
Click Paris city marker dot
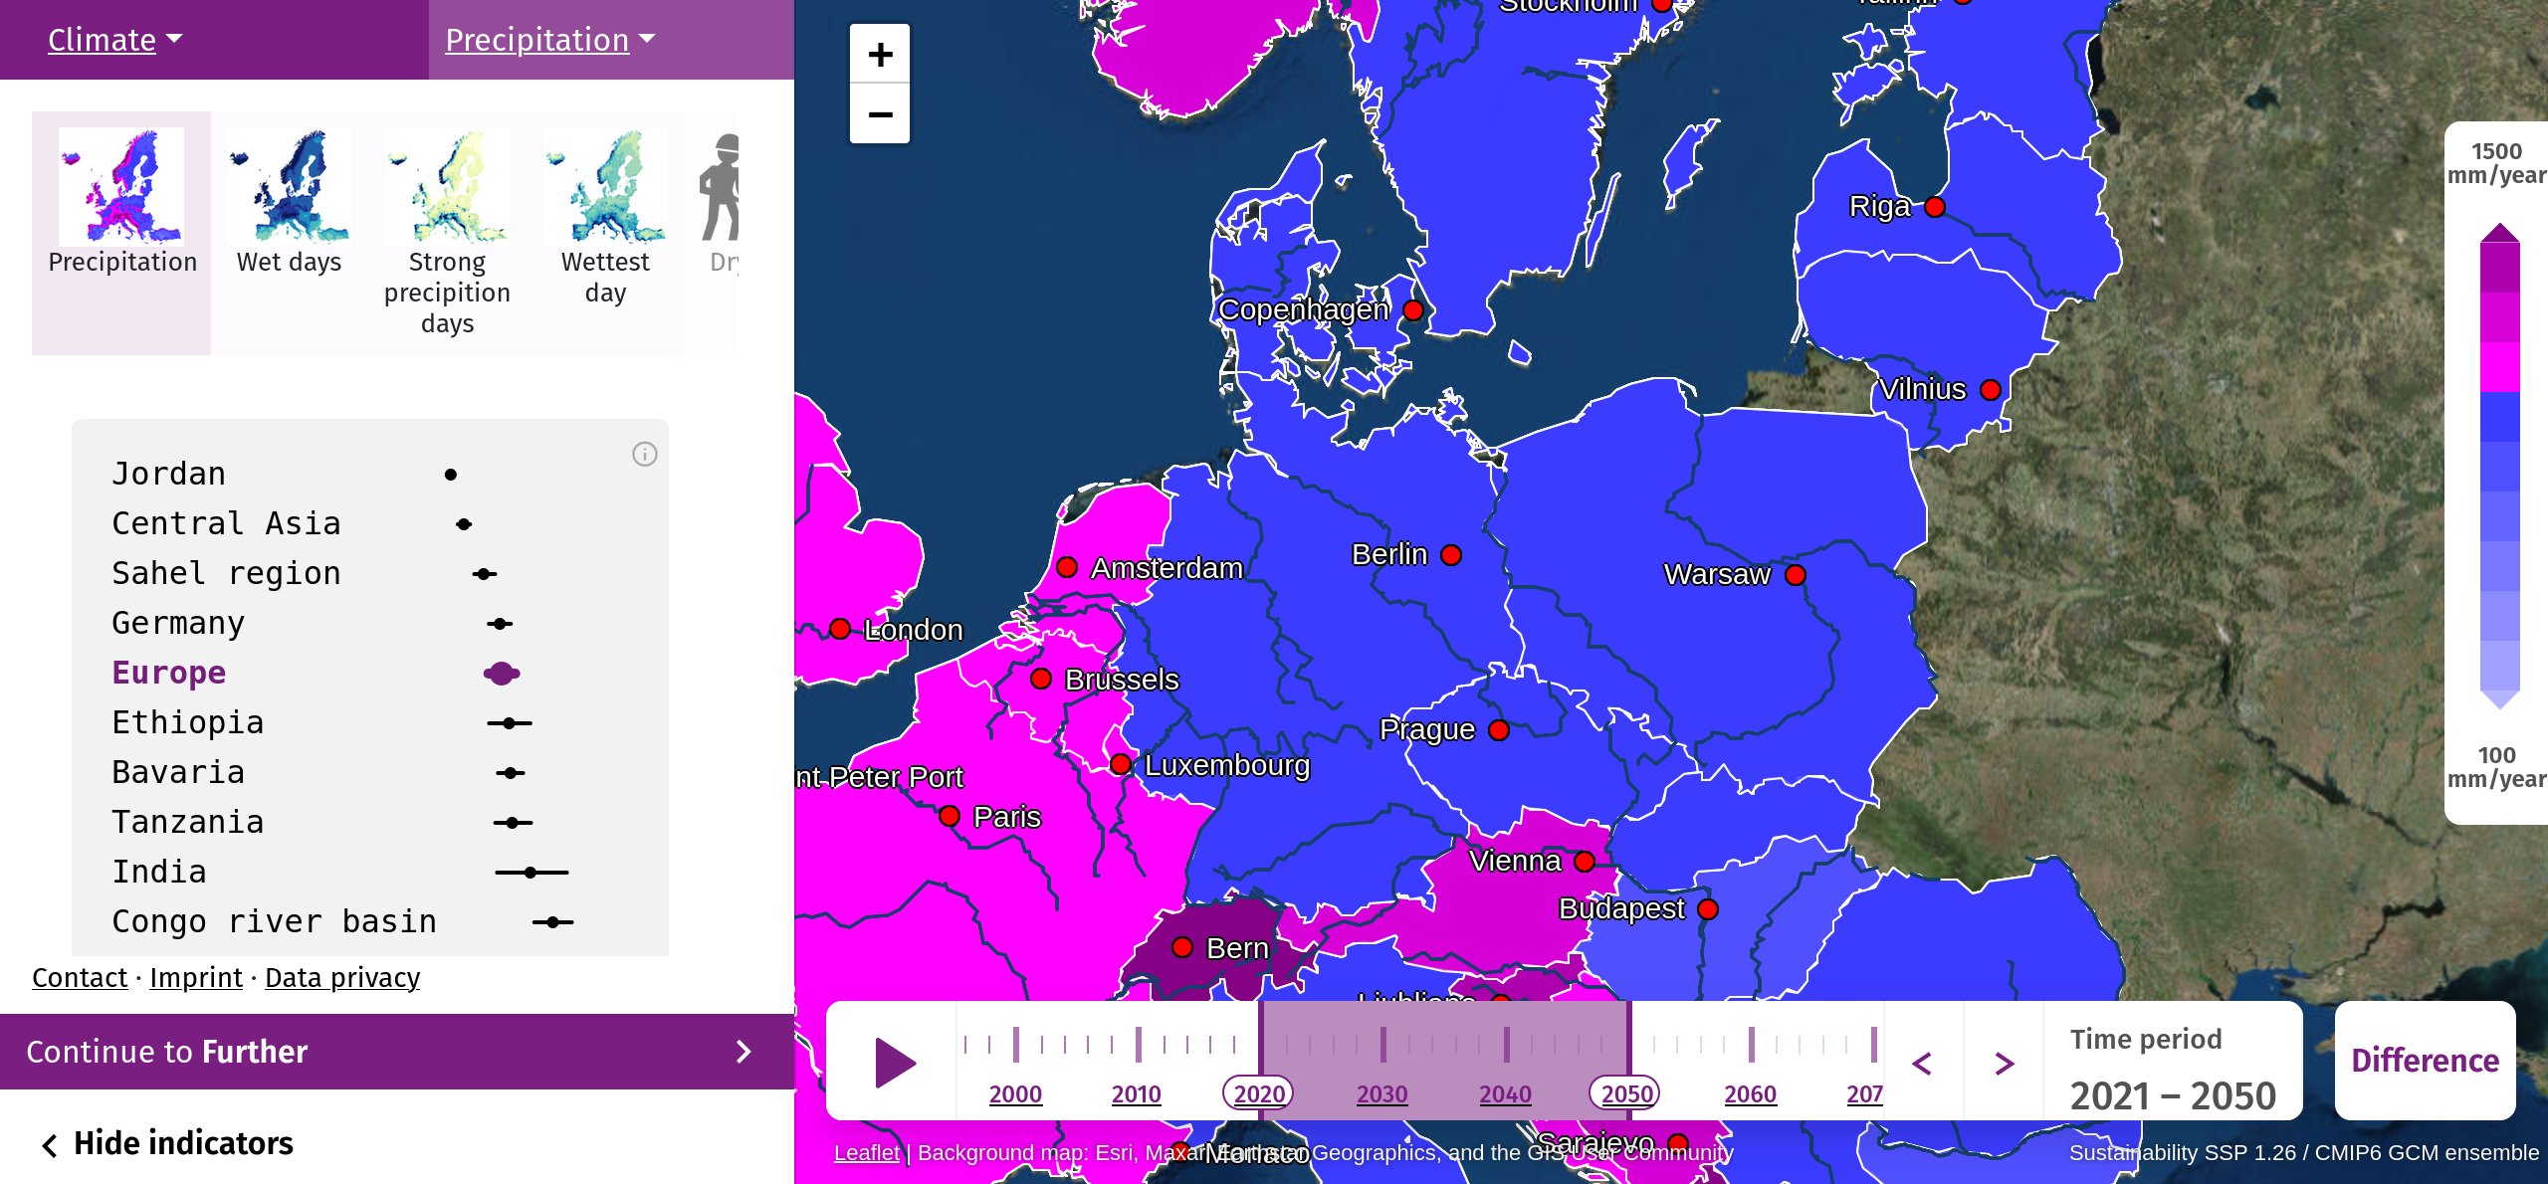(950, 816)
